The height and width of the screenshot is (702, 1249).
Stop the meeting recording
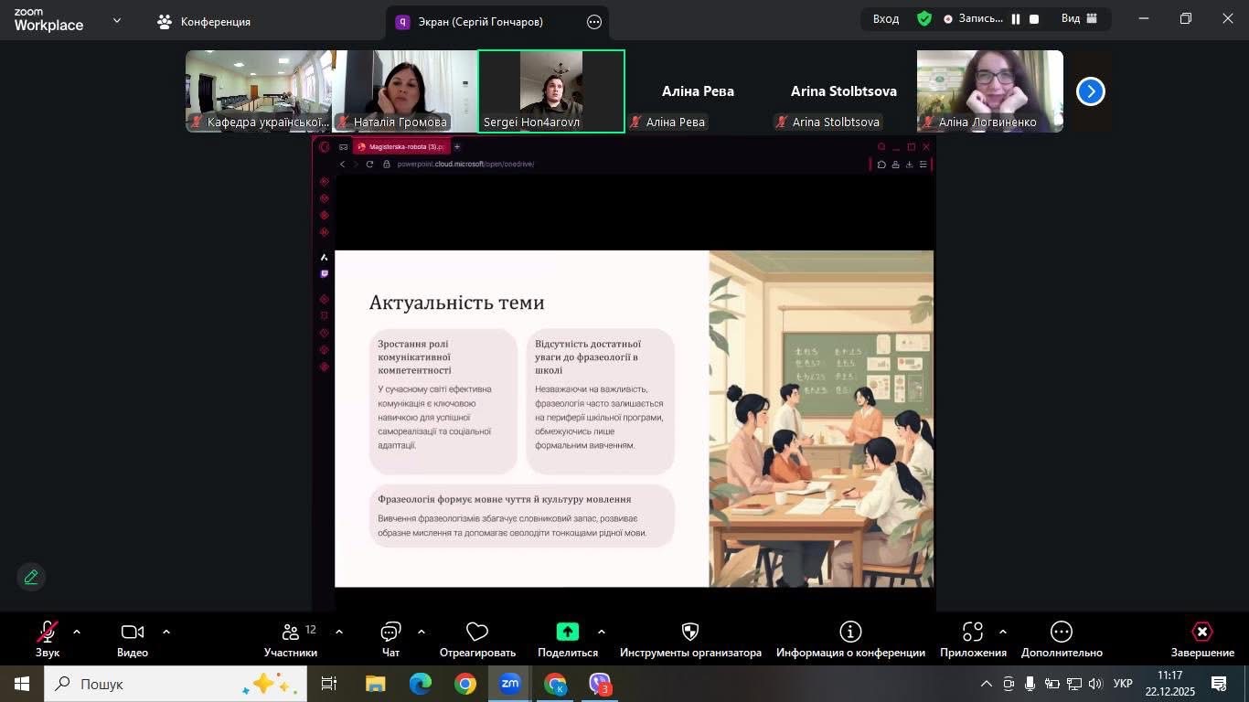tap(1034, 19)
